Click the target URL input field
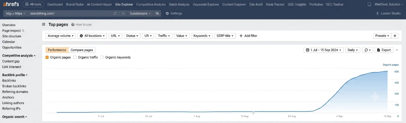406x123 pixels. click(x=70, y=13)
